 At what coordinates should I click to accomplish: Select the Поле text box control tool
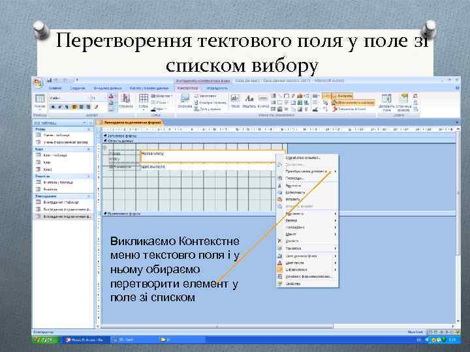[235, 101]
